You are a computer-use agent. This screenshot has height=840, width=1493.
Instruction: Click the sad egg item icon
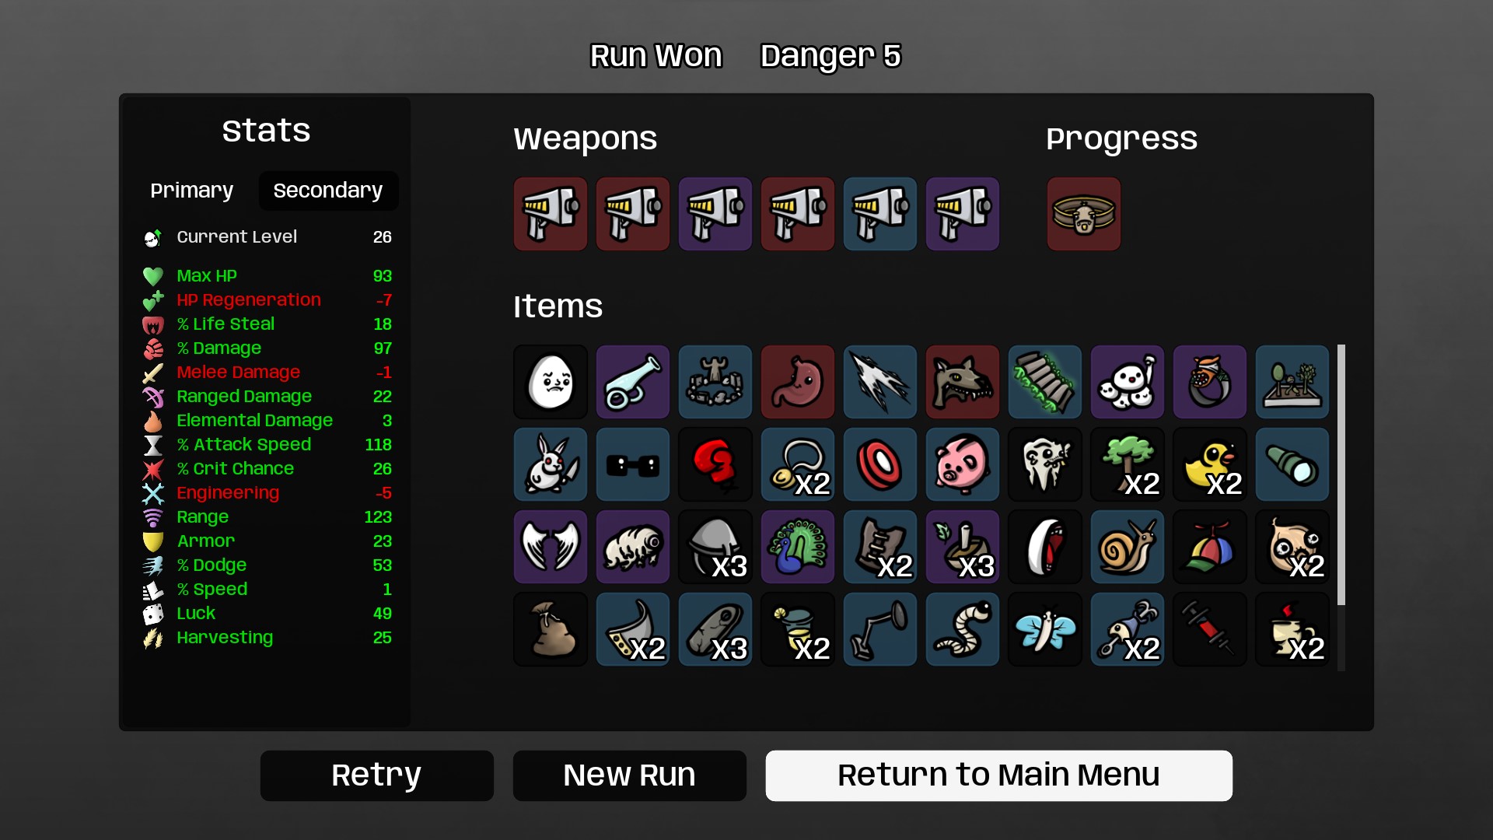[x=551, y=382]
